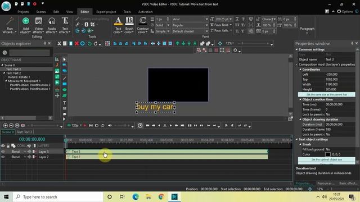Click the timeline zoom in plus icon
The height and width of the screenshot is (202, 360).
(6, 125)
